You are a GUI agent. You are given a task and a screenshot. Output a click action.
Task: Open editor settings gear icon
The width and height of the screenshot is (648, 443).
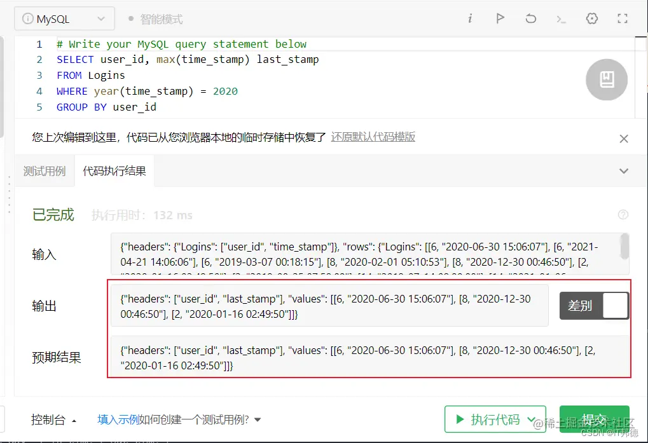click(592, 18)
